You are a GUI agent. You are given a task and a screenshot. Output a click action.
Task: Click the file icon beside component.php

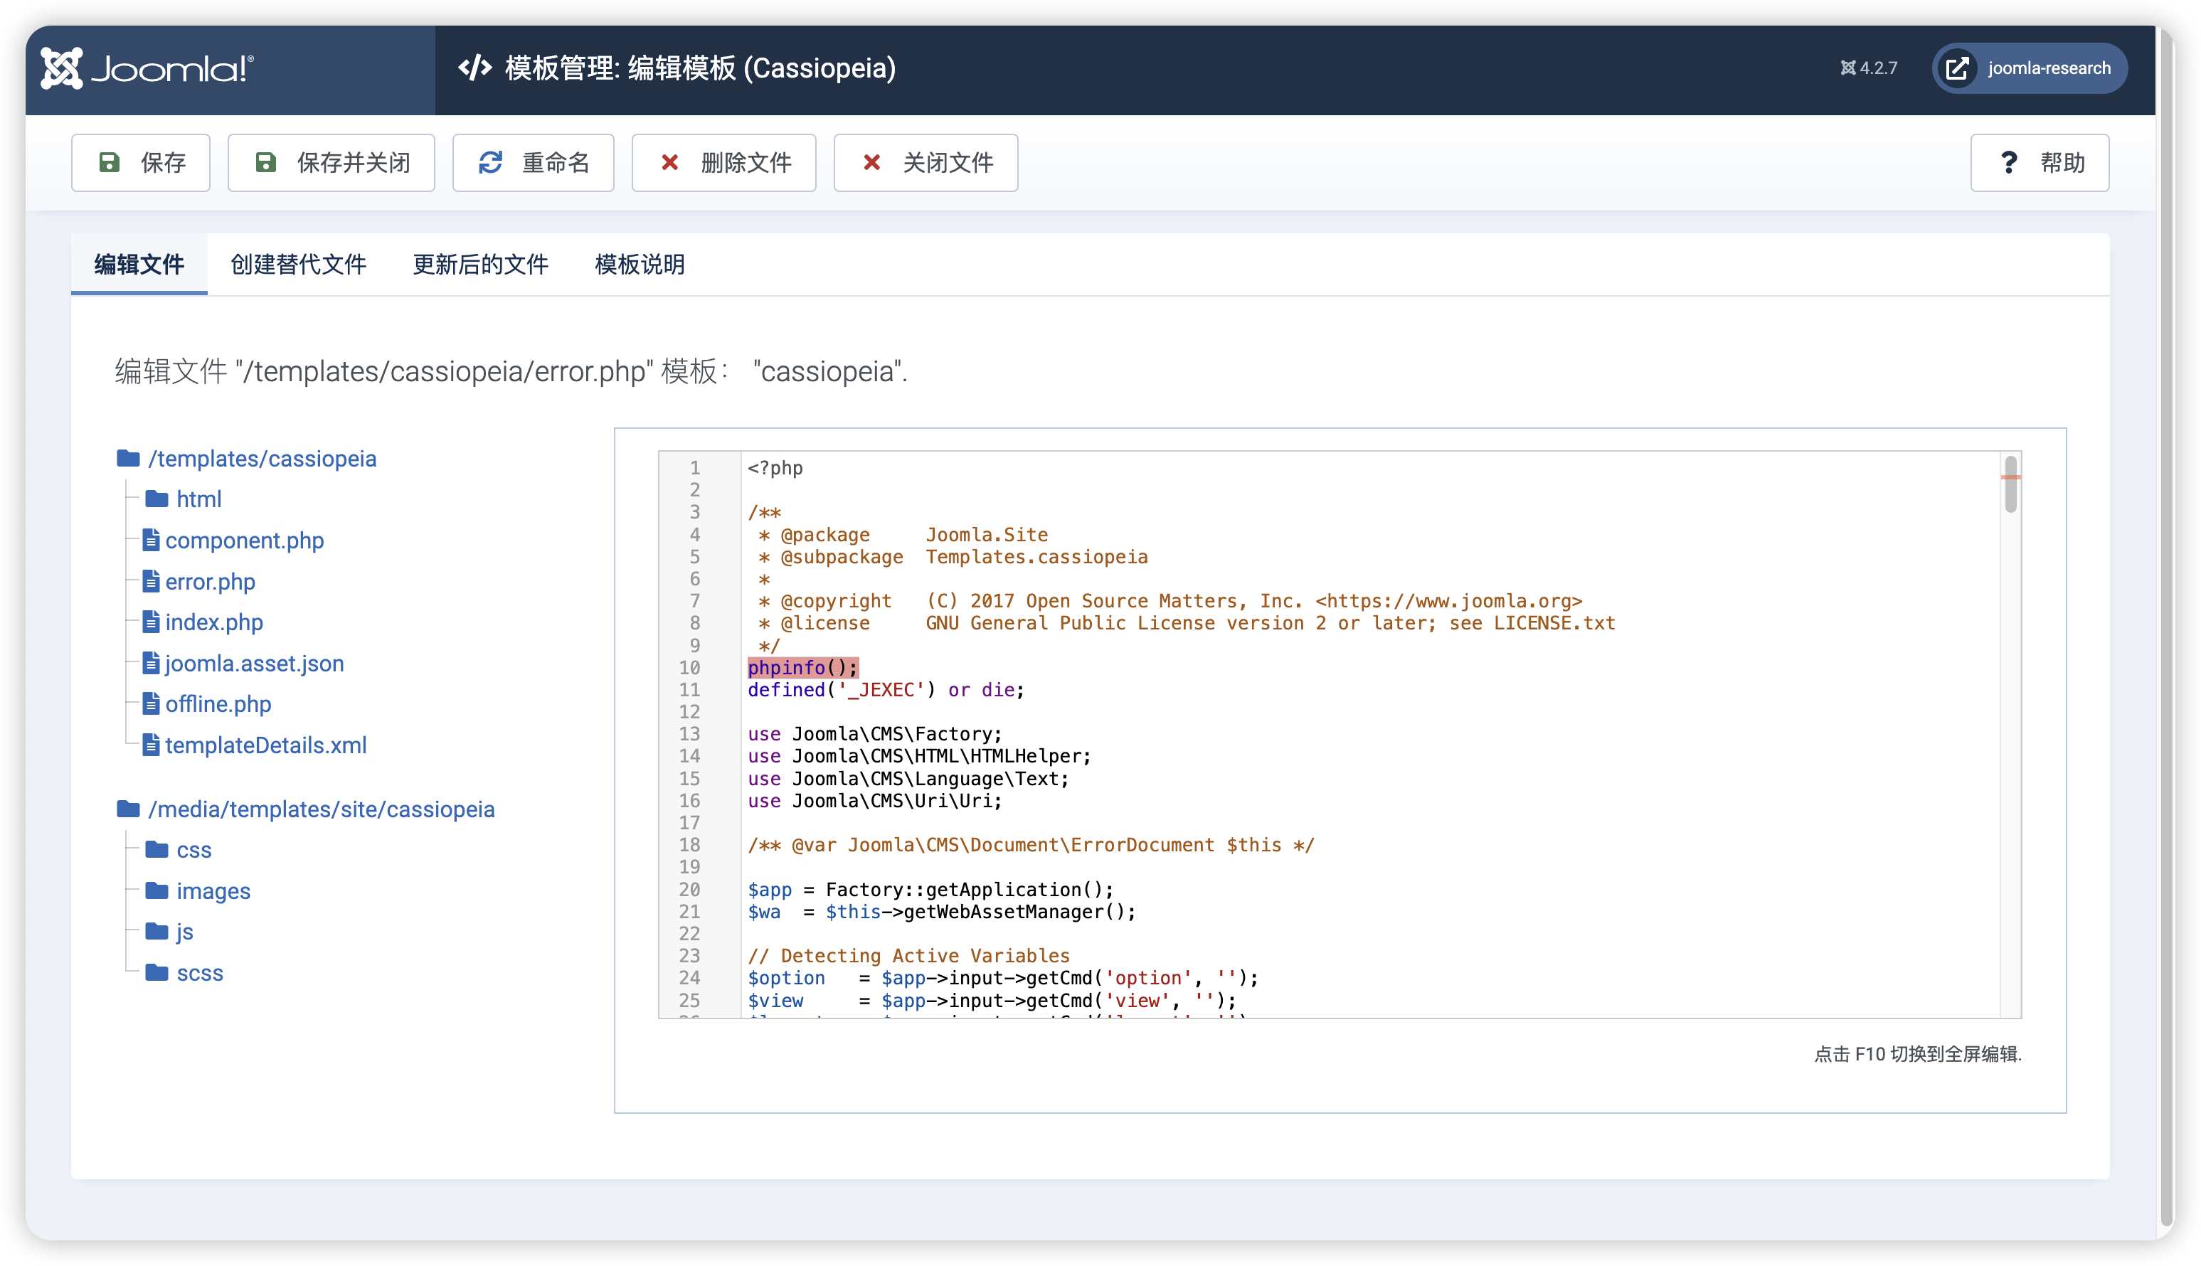pyautogui.click(x=152, y=540)
